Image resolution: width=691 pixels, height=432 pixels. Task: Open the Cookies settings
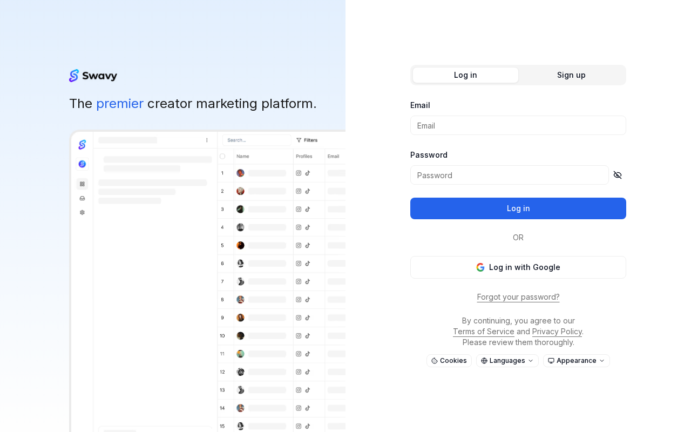(x=449, y=361)
